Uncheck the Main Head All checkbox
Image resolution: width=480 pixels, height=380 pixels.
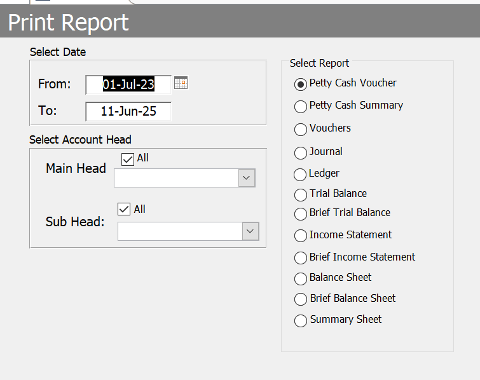(128, 159)
